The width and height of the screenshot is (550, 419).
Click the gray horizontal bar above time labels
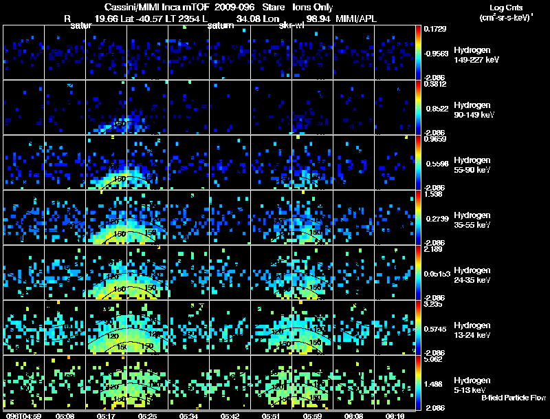pyautogui.click(x=209, y=411)
